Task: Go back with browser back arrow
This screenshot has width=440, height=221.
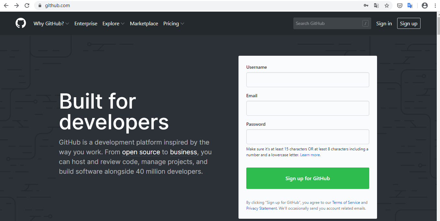Action: [x=6, y=6]
